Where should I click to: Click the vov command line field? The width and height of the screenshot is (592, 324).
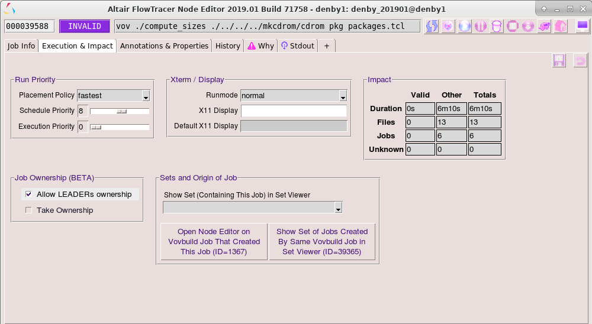268,27
